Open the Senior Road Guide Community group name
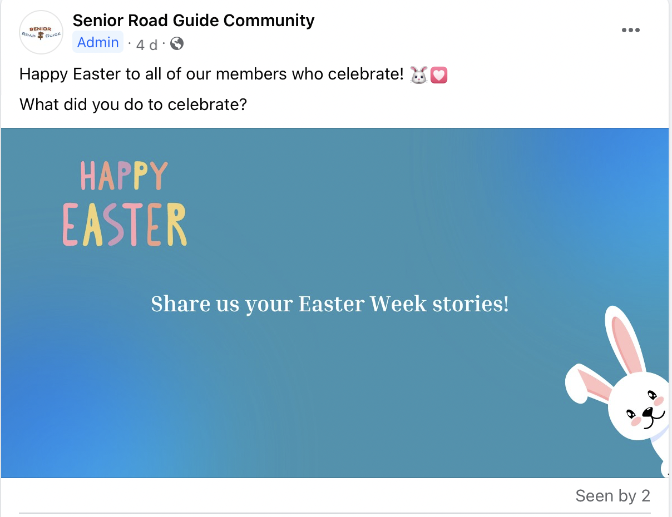 pos(194,21)
